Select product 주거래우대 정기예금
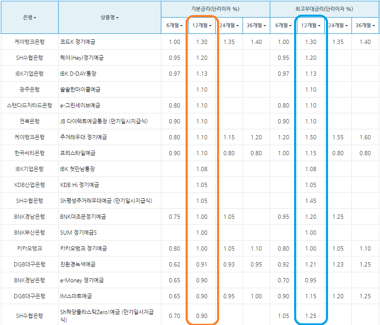Image resolution: width=380 pixels, height=325 pixels. [83, 137]
